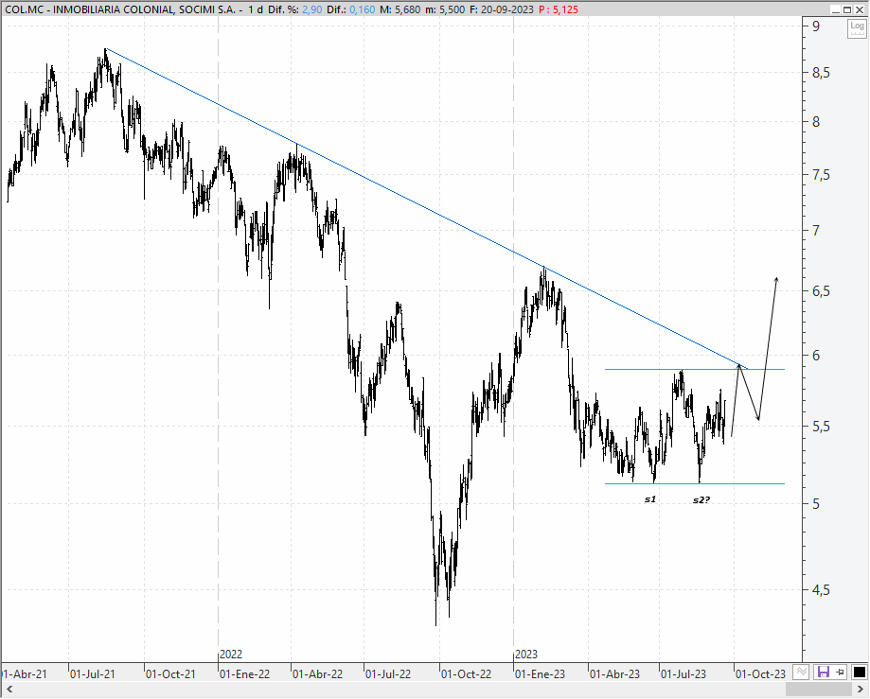Click the 01-Jul-23 date label

(x=684, y=674)
